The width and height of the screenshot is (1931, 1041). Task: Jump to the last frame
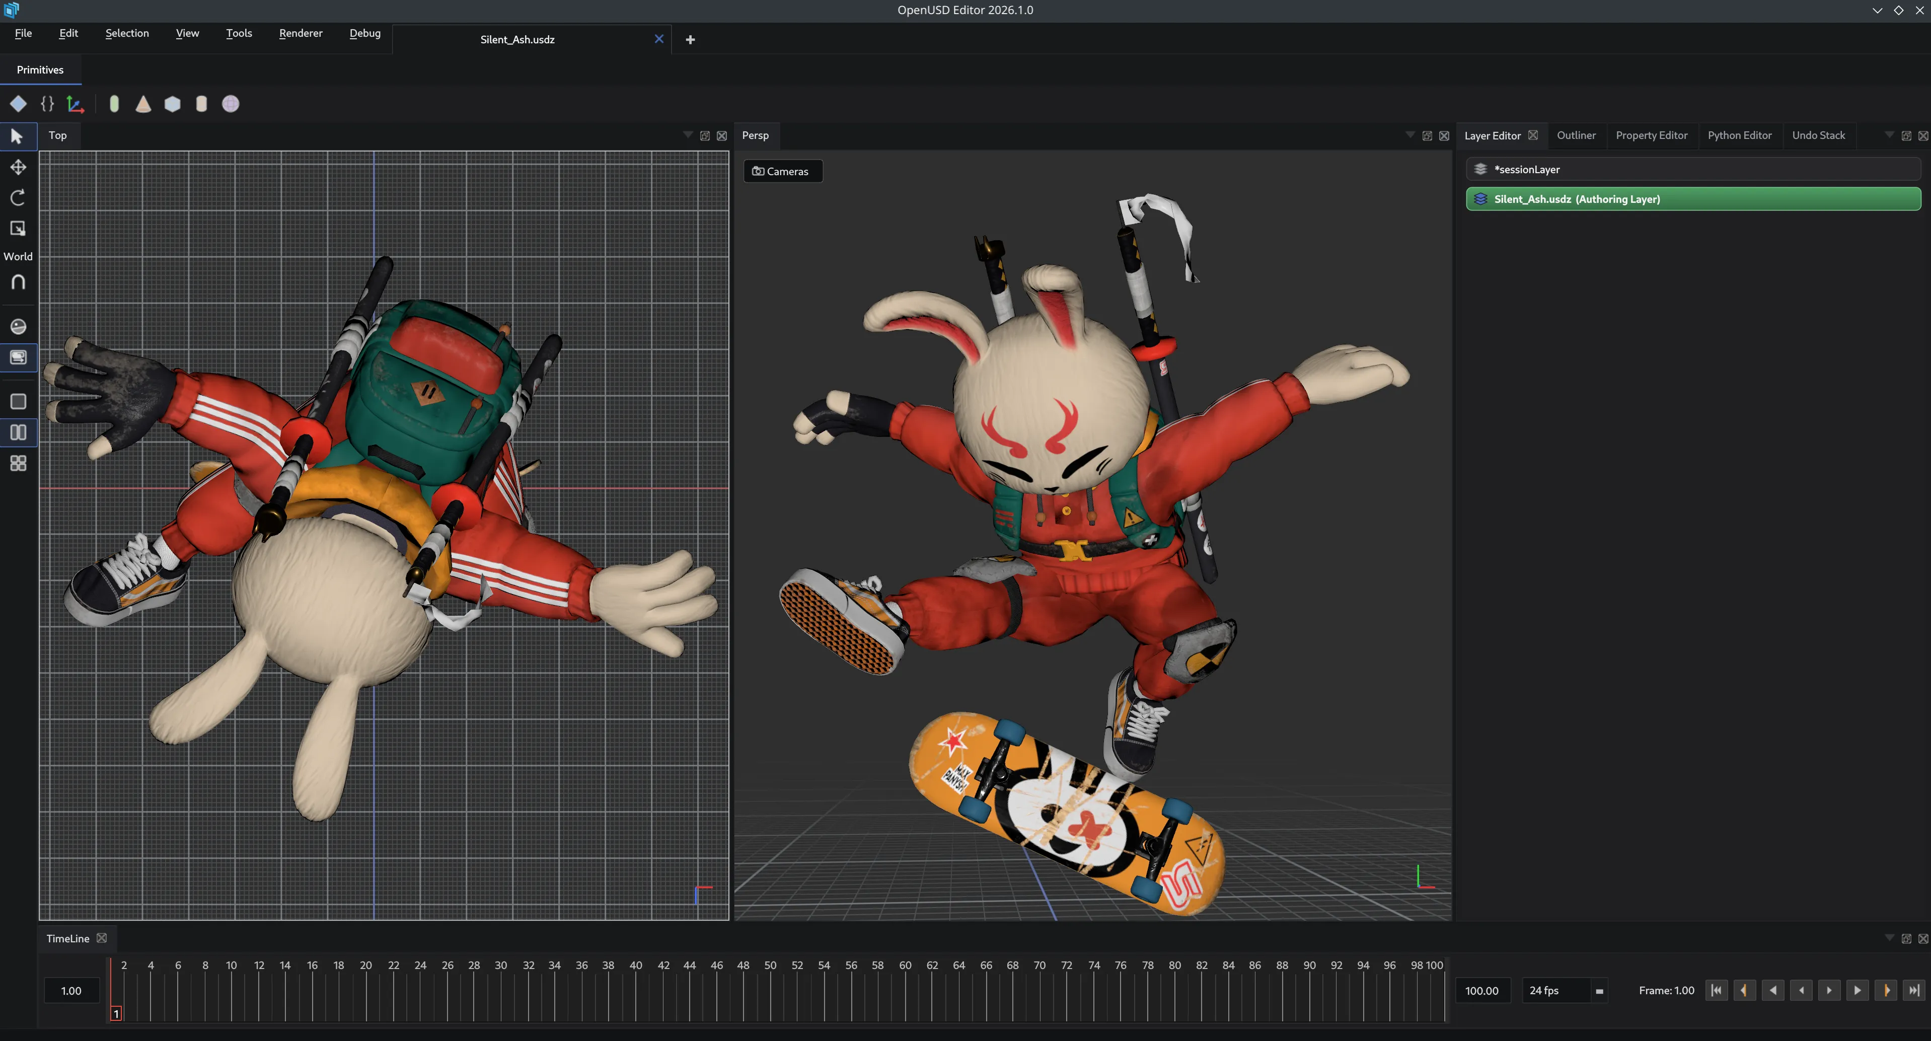1914,990
